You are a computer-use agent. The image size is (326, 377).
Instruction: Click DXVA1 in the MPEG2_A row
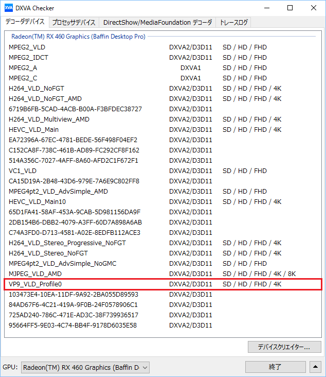[191, 68]
